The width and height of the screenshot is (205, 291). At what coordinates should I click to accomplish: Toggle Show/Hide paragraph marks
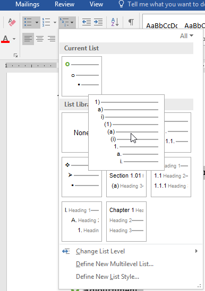click(131, 22)
